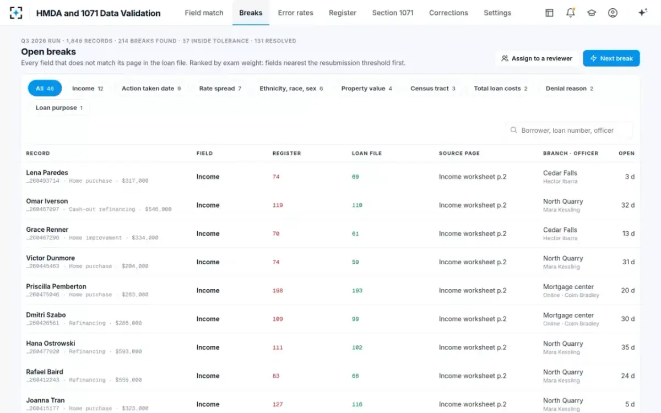Viewport: 661px width, 413px height.
Task: Sort by the Record column header
Action: pos(38,153)
